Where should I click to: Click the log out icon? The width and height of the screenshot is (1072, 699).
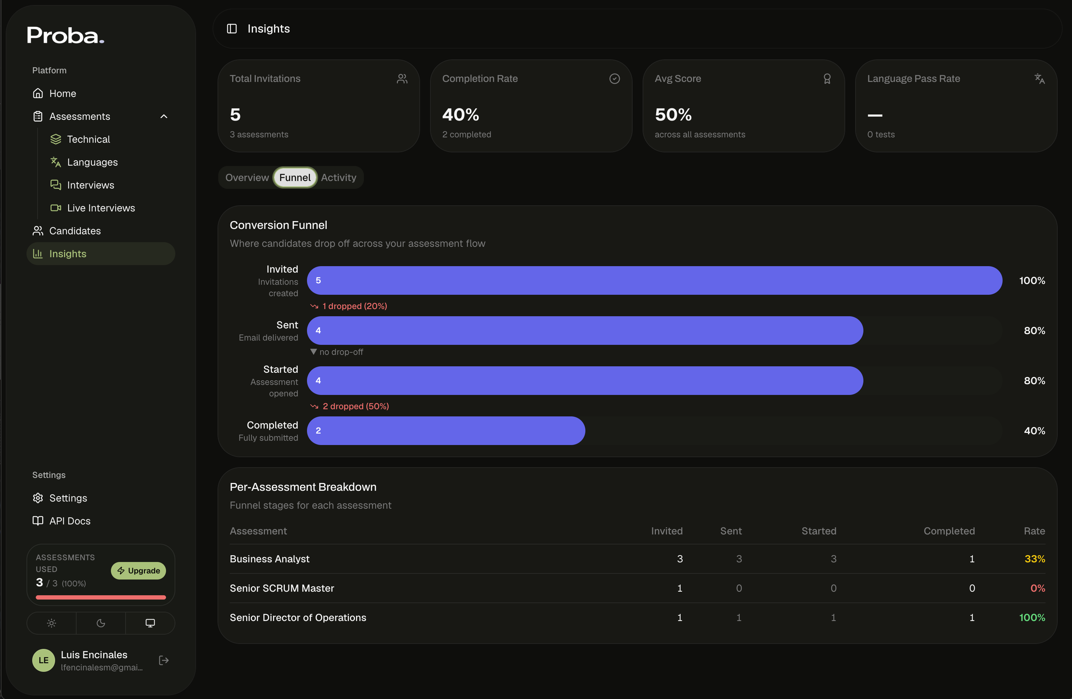point(164,660)
